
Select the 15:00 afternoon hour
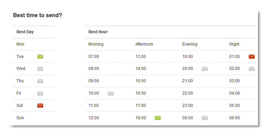click(x=140, y=81)
